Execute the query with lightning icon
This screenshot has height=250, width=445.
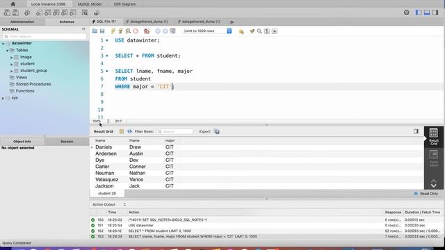pyautogui.click(x=113, y=31)
